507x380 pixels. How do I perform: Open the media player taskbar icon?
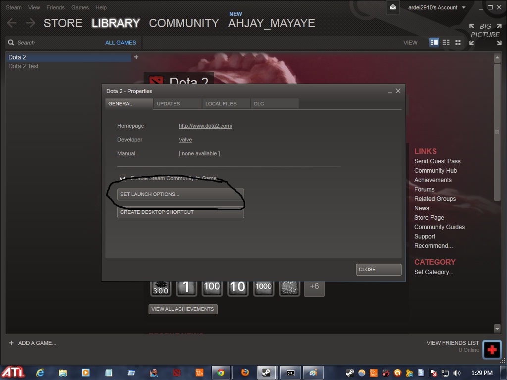86,373
